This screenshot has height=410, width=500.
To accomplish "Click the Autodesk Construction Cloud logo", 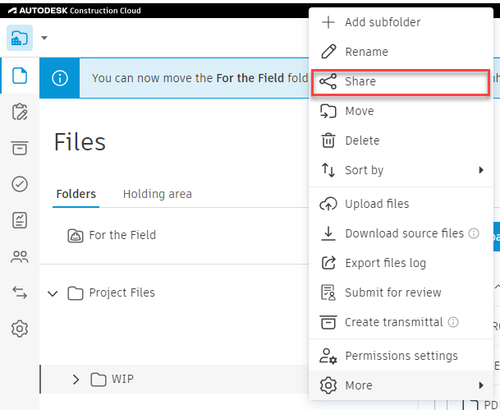I will coord(74,11).
